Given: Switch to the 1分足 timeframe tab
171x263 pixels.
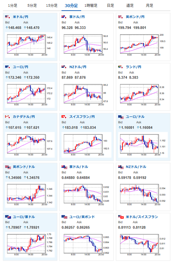Looking at the screenshot, I should point(12,6).
